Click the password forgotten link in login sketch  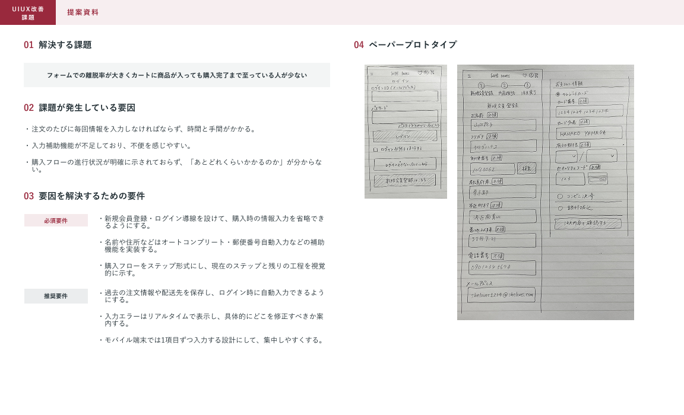(418, 126)
